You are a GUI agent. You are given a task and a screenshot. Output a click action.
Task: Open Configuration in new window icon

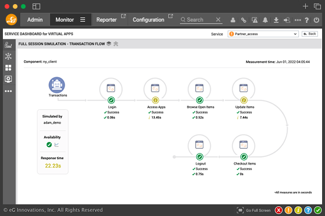tap(171, 16)
